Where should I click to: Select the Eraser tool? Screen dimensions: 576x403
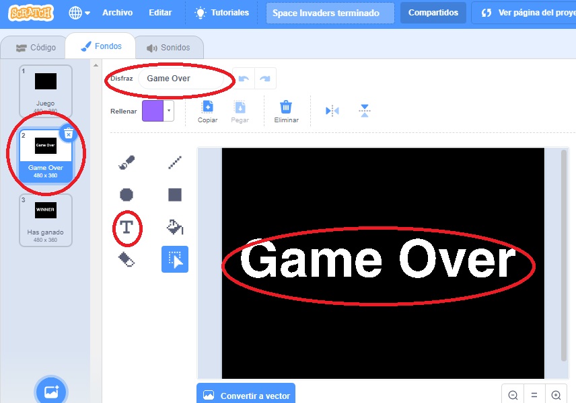click(127, 260)
